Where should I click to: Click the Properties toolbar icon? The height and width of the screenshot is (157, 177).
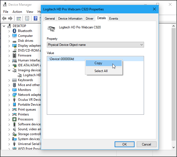pos(27,18)
